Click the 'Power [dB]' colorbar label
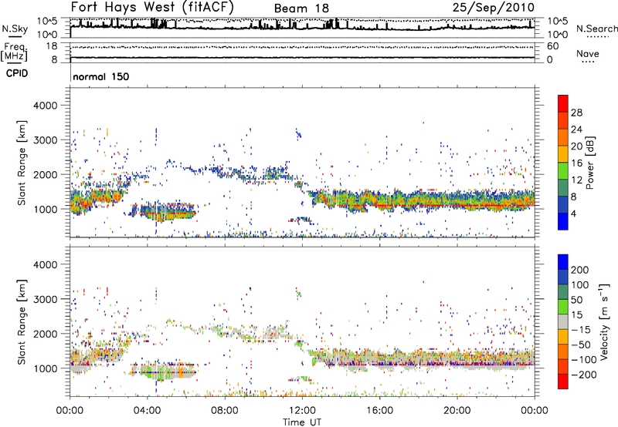The width and height of the screenshot is (618, 427). point(589,163)
